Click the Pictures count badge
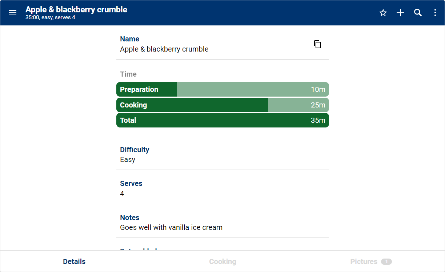The width and height of the screenshot is (445, 272). [386, 261]
